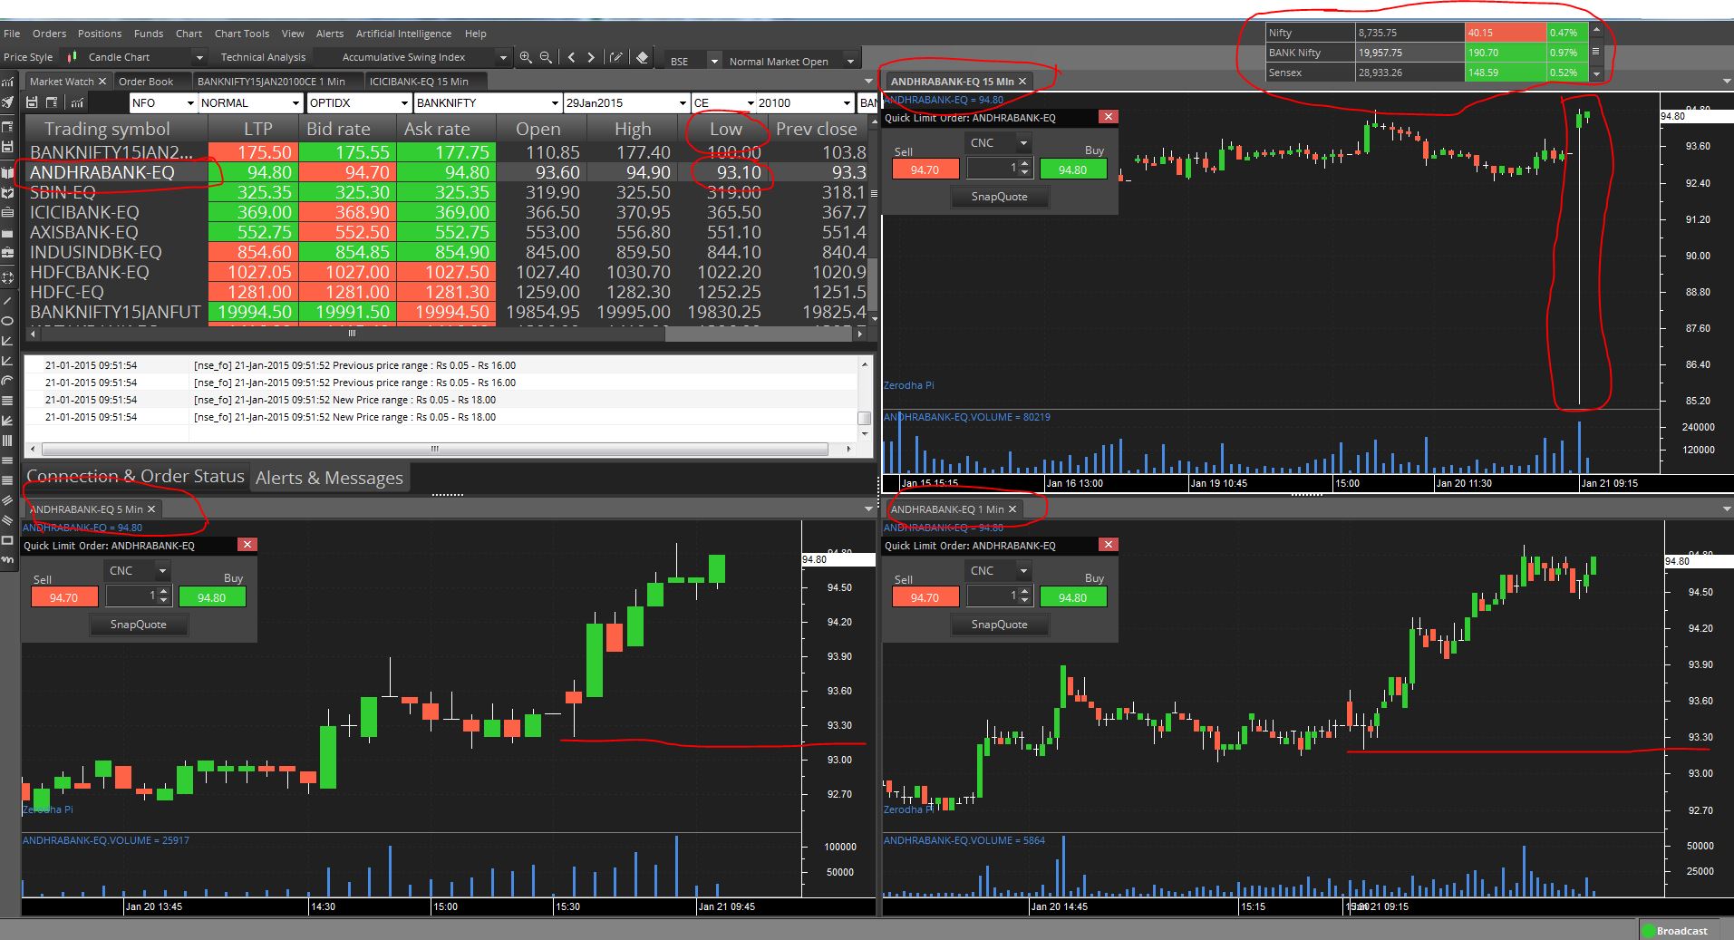This screenshot has width=1734, height=940.
Task: Click the save icon in Market Watch toolbar
Action: [33, 102]
